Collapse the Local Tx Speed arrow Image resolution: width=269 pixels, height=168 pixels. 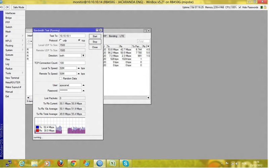tap(79, 68)
